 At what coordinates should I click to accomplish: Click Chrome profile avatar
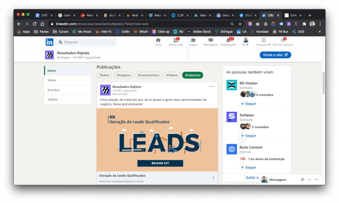click(x=312, y=24)
